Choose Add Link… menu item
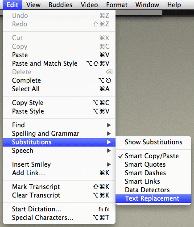194x227 pixels. [59, 173]
